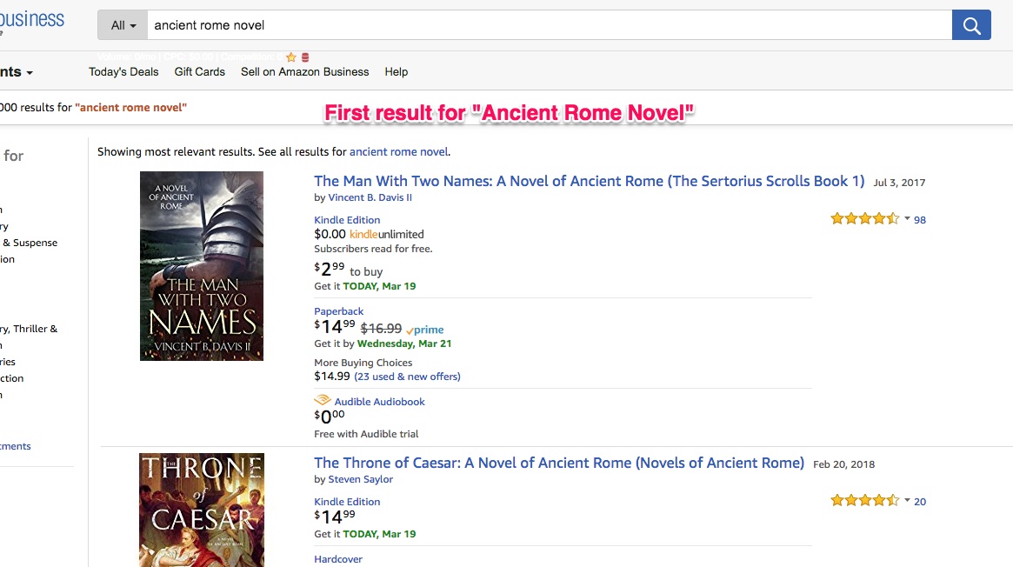The image size is (1013, 567).
Task: Click the yellow star icon below search bar
Action: click(x=290, y=57)
